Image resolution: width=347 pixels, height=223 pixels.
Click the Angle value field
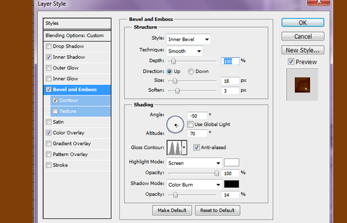197,116
